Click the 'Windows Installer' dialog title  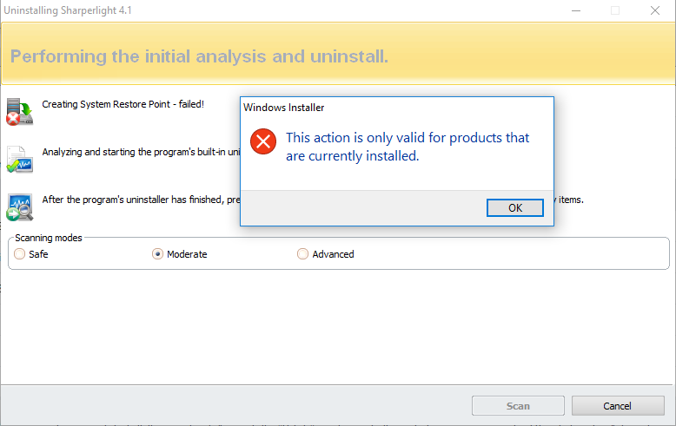coord(283,108)
